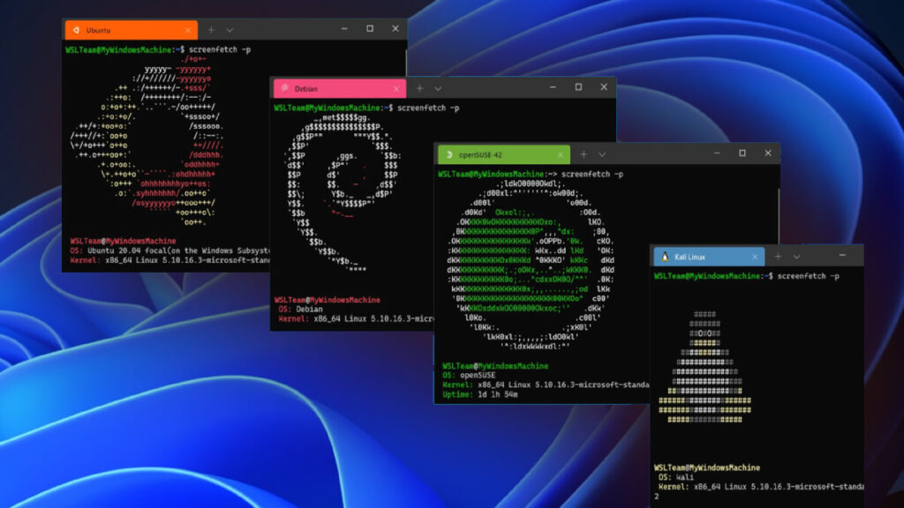Click 'OS: Ubuntu 20.04 focal' line
This screenshot has height=508, width=904.
pyautogui.click(x=170, y=250)
